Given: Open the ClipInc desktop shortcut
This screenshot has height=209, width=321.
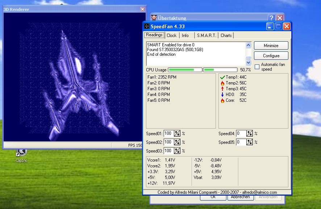Looking at the screenshot, I should click(21, 156).
